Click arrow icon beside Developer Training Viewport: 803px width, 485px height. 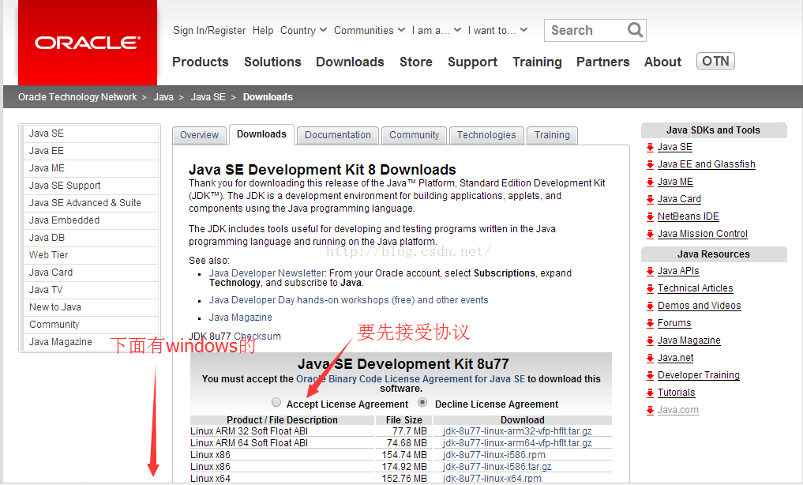[x=650, y=376]
